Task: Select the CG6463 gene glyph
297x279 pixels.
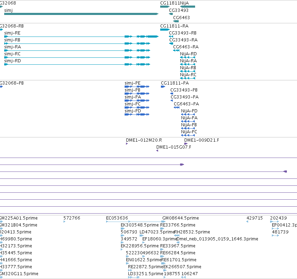Action: [x=176, y=21]
